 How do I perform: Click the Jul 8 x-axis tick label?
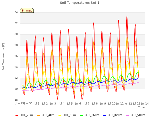coord(95,103)
